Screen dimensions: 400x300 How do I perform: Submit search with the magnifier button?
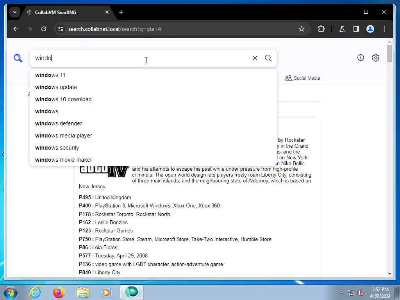pos(268,58)
